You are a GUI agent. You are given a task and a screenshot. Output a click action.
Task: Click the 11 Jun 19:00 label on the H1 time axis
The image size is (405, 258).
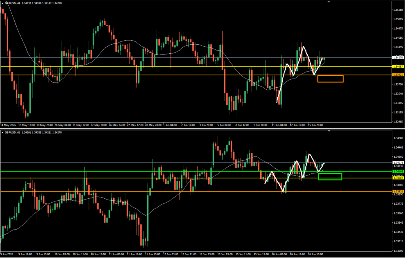click(151, 254)
